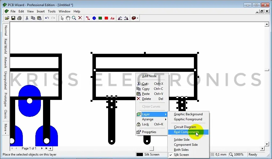Screen dimensions: 272x159
Task: Switch to the Unpopulated view tab
Action: 6,80
